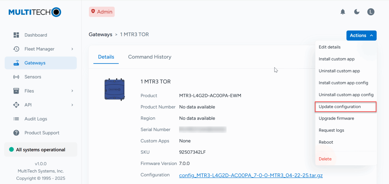
Task: Switch to the Command History tab
Action: [149, 57]
